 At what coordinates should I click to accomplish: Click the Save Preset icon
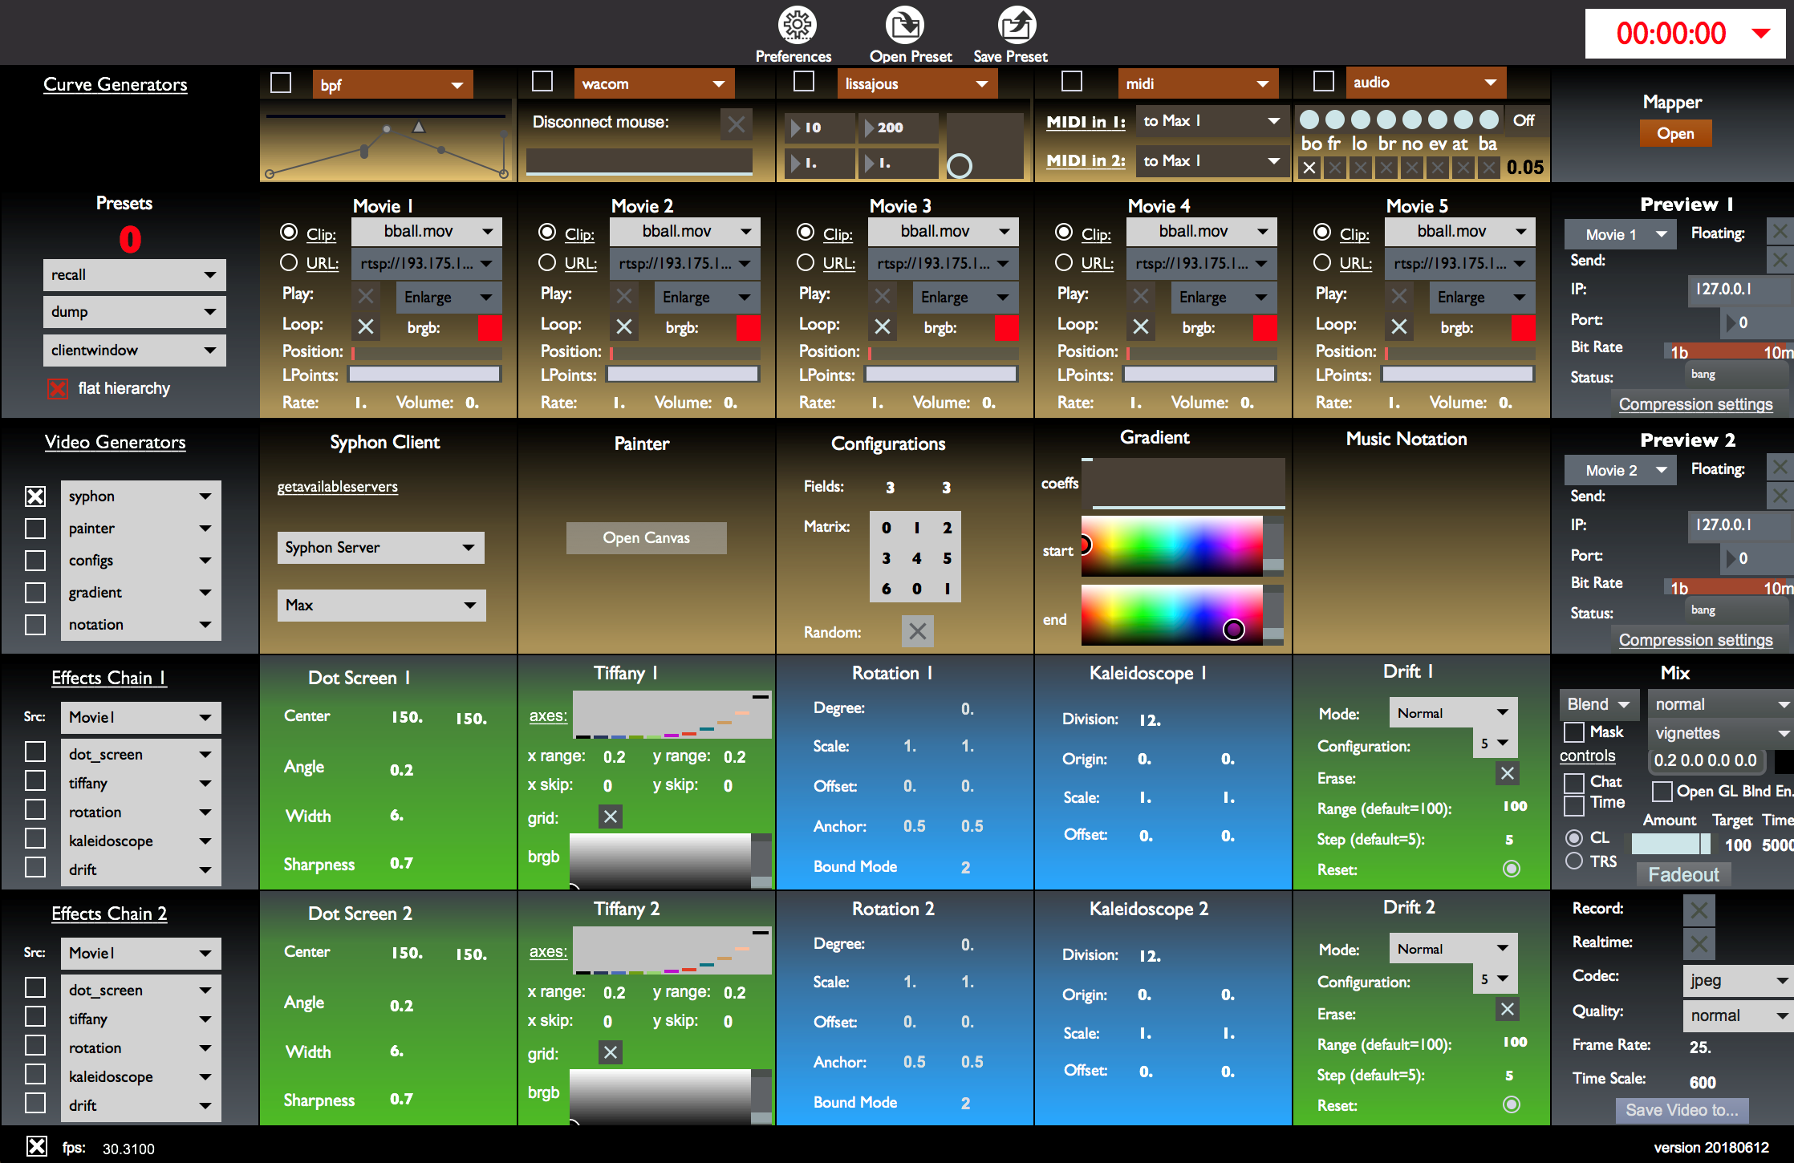coord(1016,26)
